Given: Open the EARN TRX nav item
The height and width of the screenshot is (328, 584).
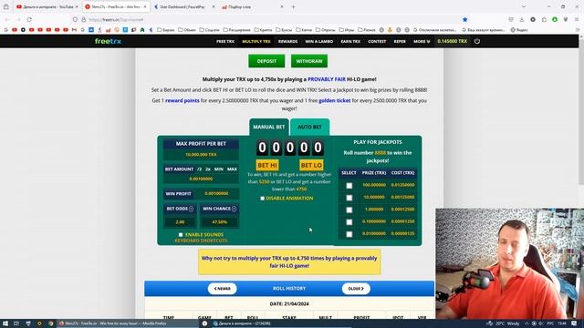Looking at the screenshot, I should click(350, 41).
